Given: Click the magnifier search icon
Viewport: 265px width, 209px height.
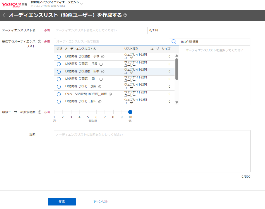Looking at the screenshot, I should pyautogui.click(x=174, y=42).
